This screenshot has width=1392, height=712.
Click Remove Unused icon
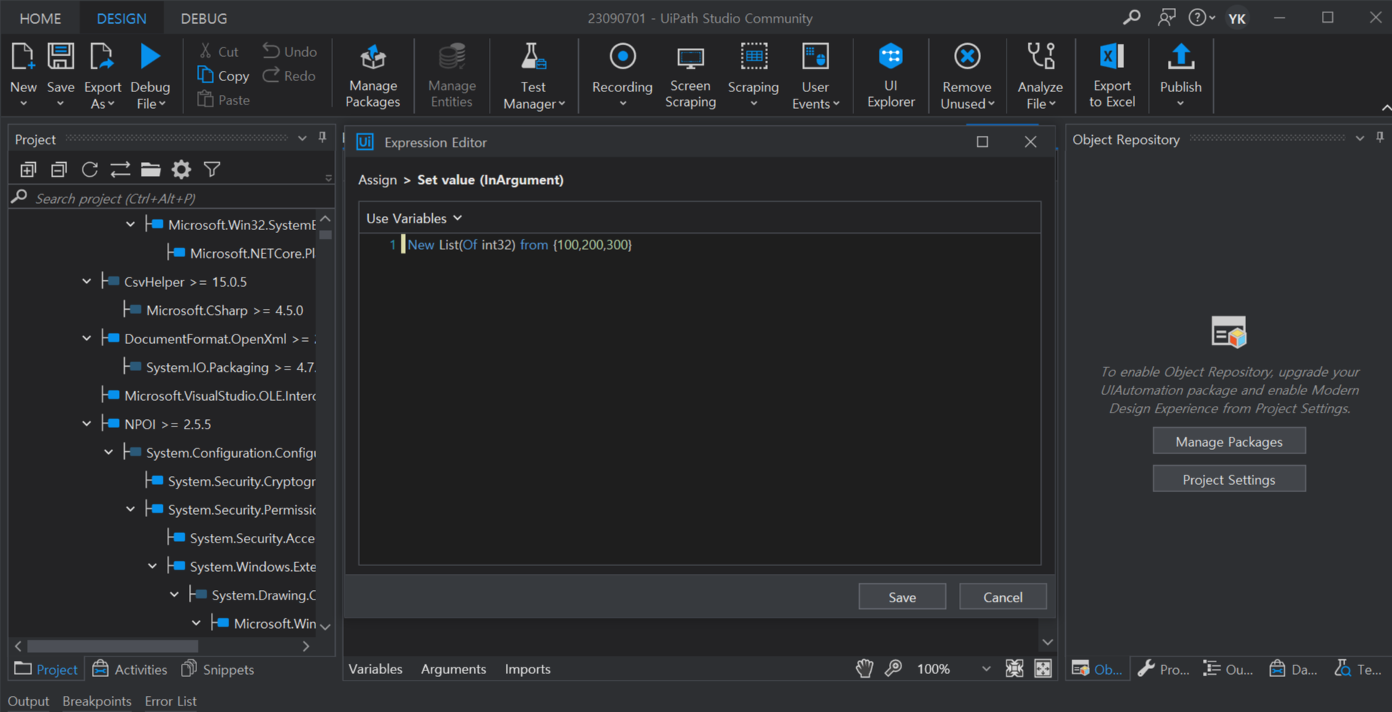967,57
